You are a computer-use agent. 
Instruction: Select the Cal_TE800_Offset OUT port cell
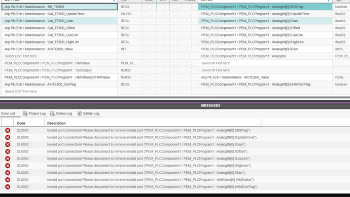coord(59,28)
